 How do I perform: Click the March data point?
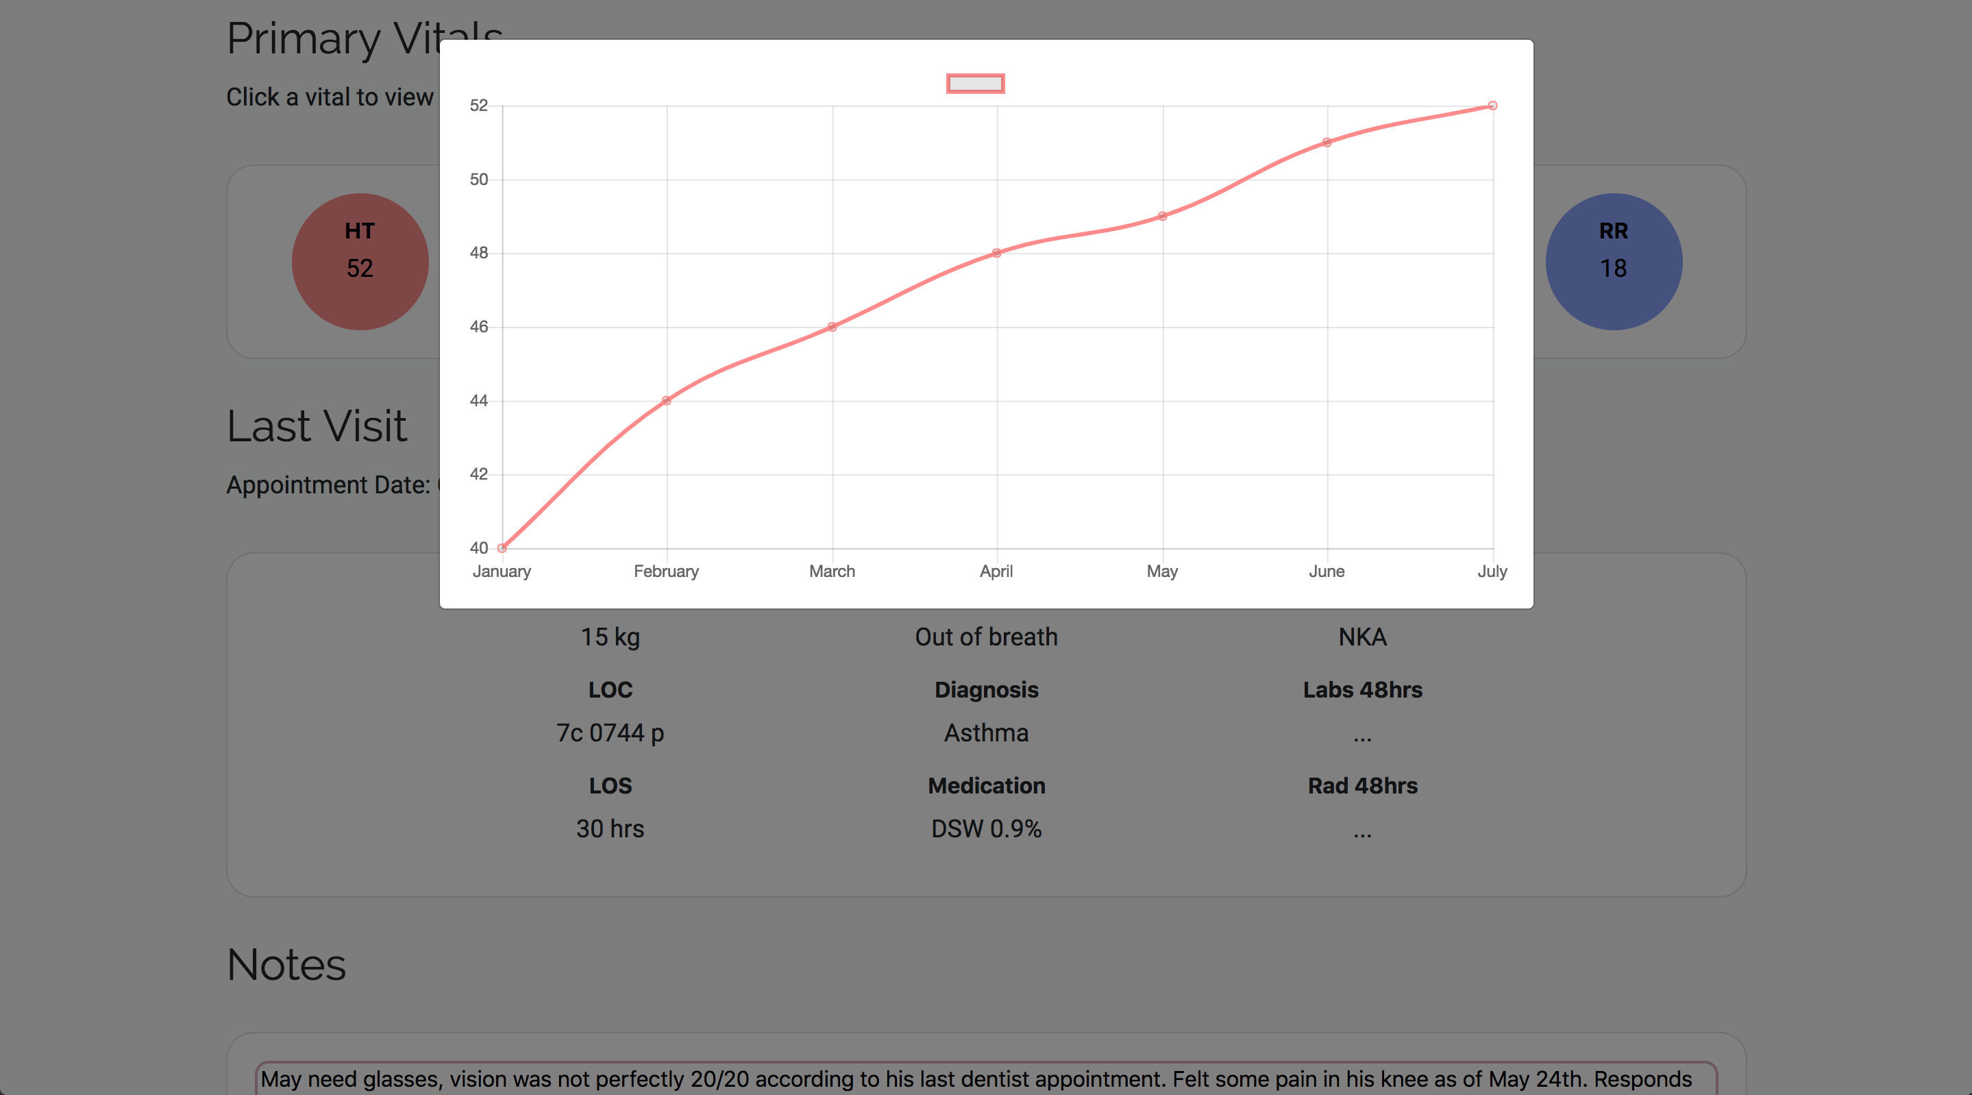pos(832,327)
